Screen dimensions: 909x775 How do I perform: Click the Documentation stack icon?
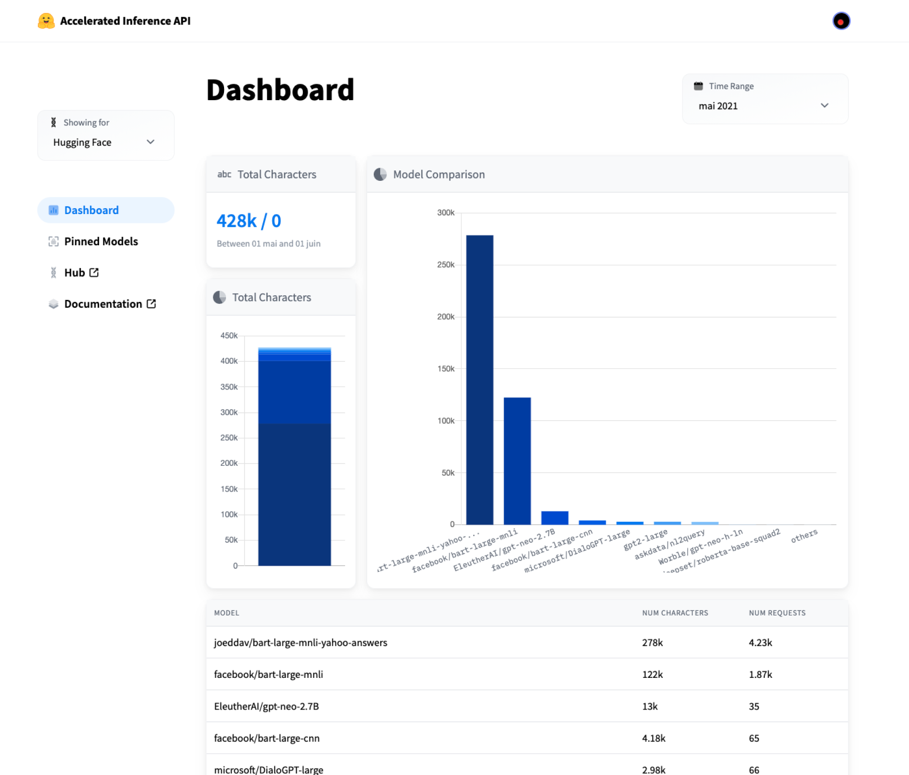(54, 304)
